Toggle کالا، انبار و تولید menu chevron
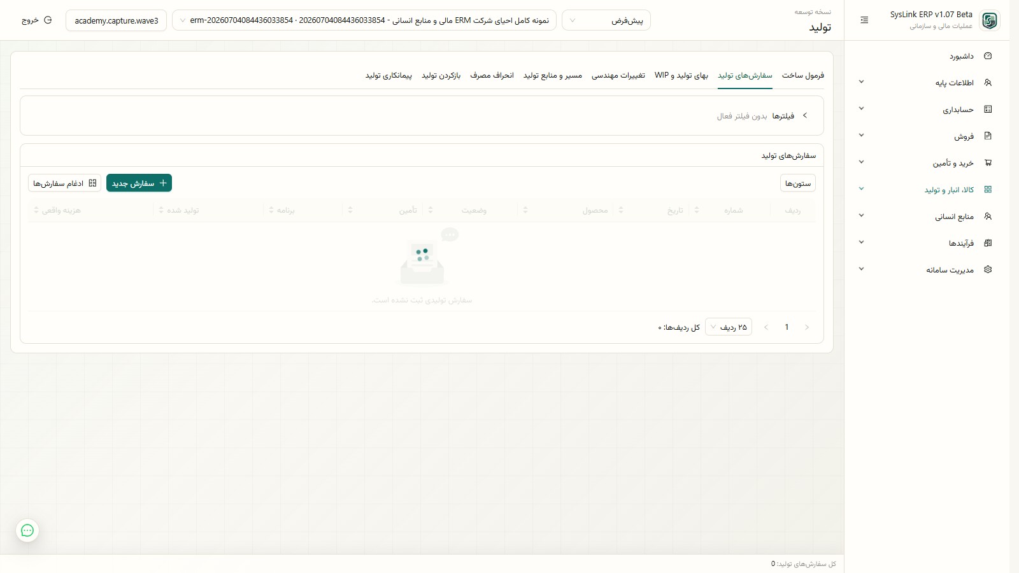The image size is (1019, 573). 861,189
